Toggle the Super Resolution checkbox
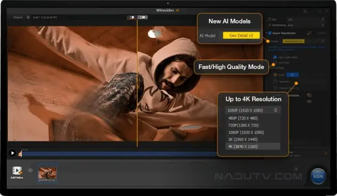The width and height of the screenshot is (337, 196). pos(270,33)
